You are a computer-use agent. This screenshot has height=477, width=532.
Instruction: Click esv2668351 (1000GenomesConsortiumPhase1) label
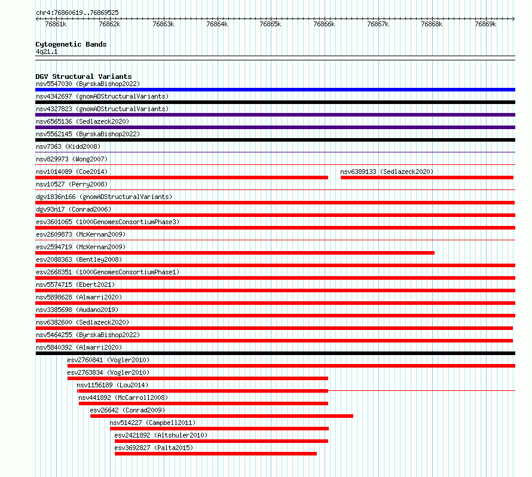click(108, 272)
